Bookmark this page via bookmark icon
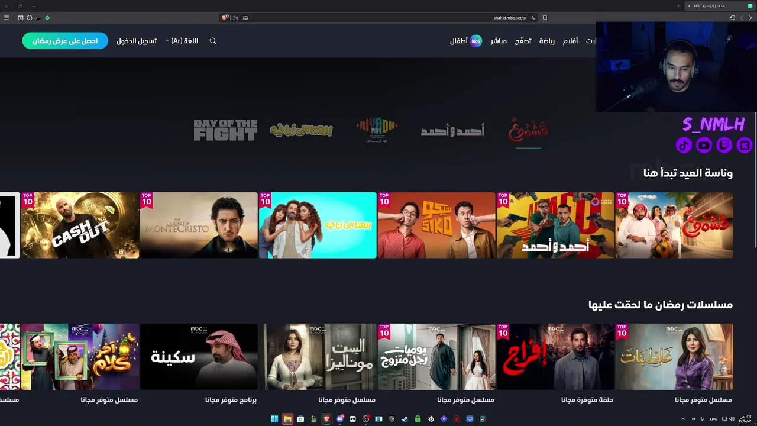Screen dimensions: 757x426 click(545, 18)
